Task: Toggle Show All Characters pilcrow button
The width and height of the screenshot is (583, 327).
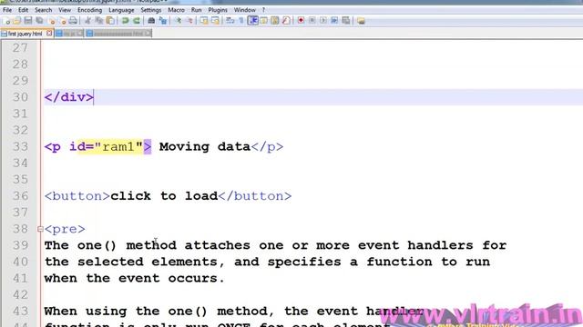Action: click(x=241, y=21)
